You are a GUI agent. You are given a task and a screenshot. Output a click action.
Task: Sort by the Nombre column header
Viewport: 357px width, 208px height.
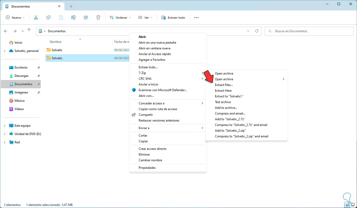click(55, 42)
